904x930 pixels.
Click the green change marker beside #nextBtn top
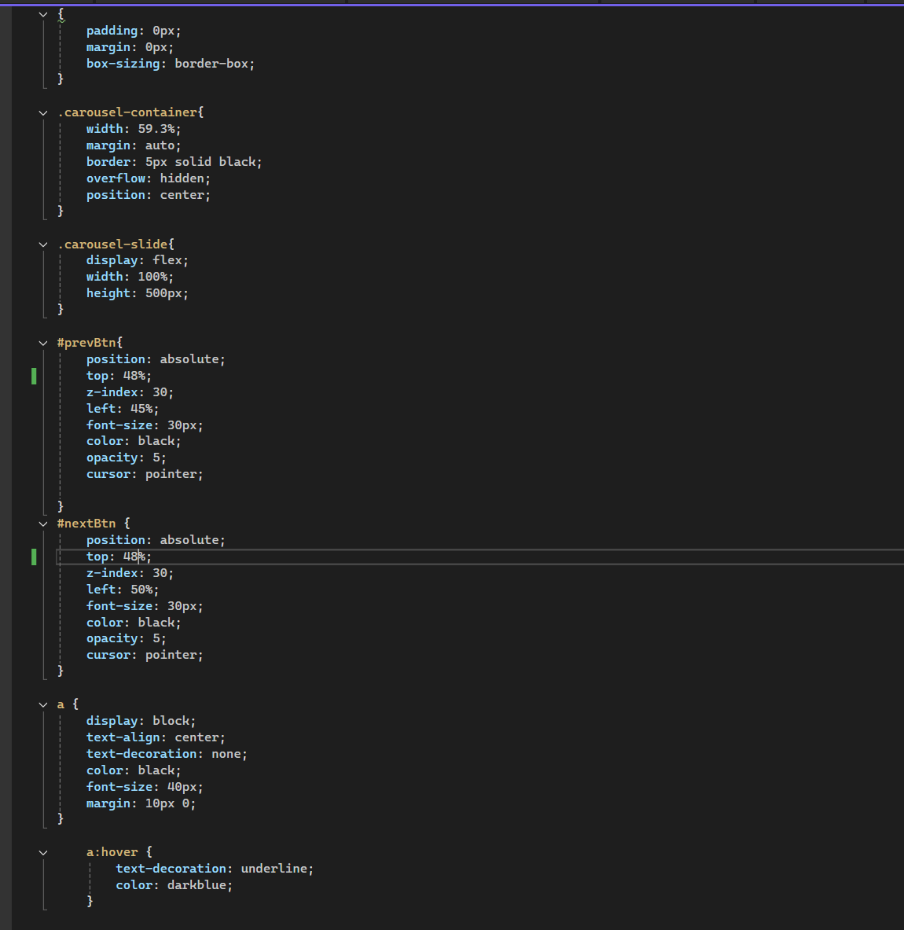tap(34, 557)
